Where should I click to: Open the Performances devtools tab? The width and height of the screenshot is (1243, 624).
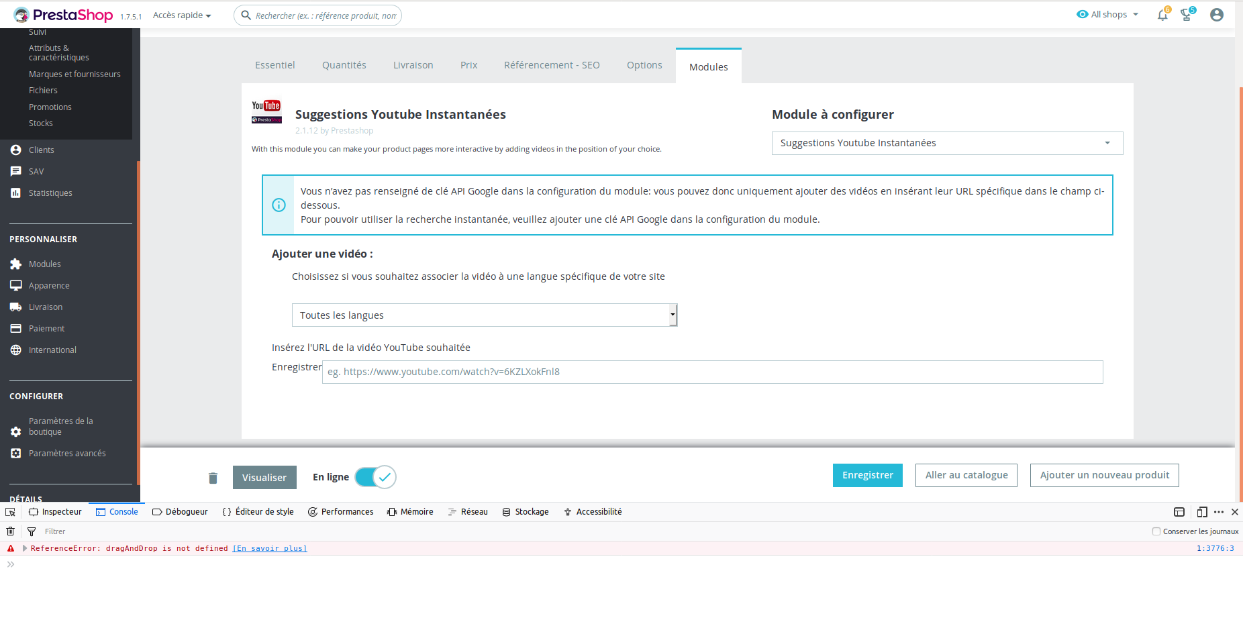point(341,512)
